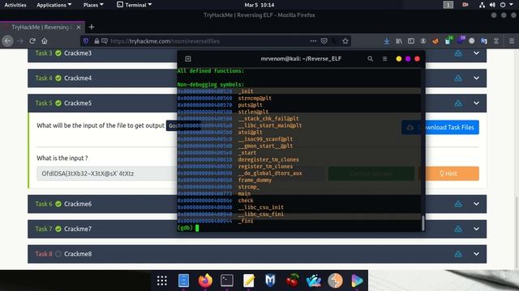The height and width of the screenshot is (291, 519).
Task: Expand Task 8 Crackme8 chevron
Action: click(x=476, y=254)
